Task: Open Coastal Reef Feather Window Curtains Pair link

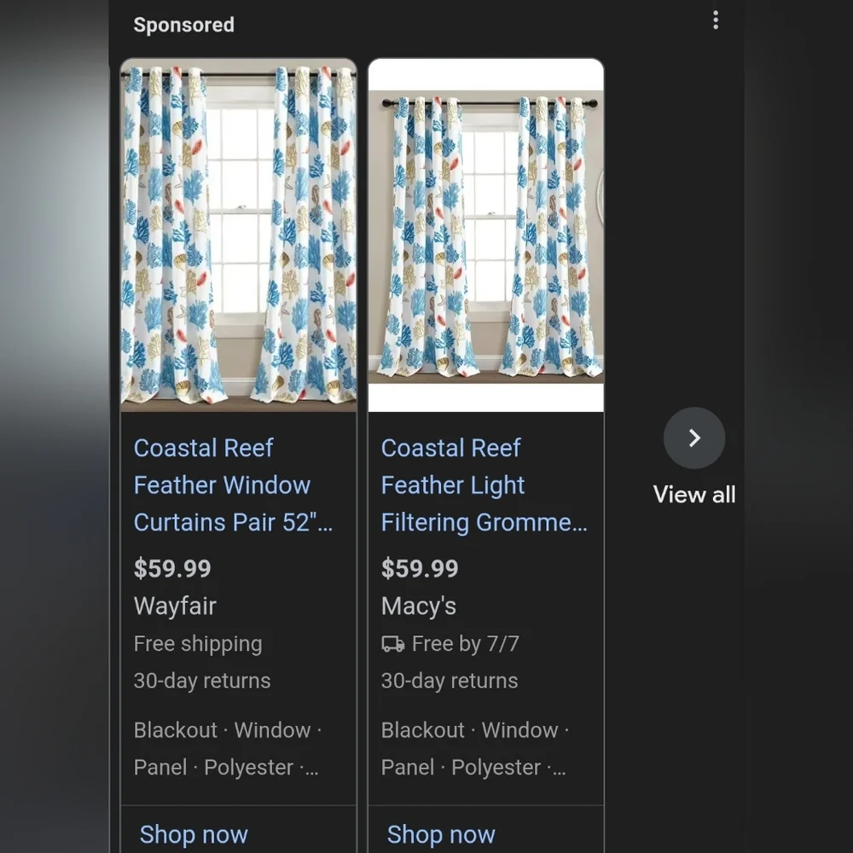Action: (233, 485)
